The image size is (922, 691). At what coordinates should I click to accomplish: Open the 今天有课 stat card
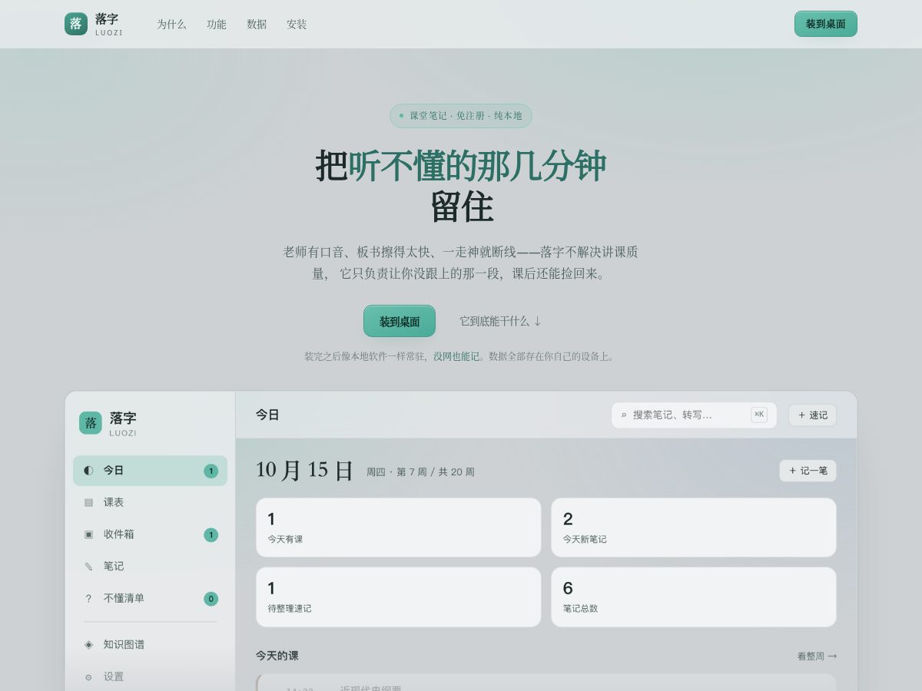pyautogui.click(x=398, y=527)
